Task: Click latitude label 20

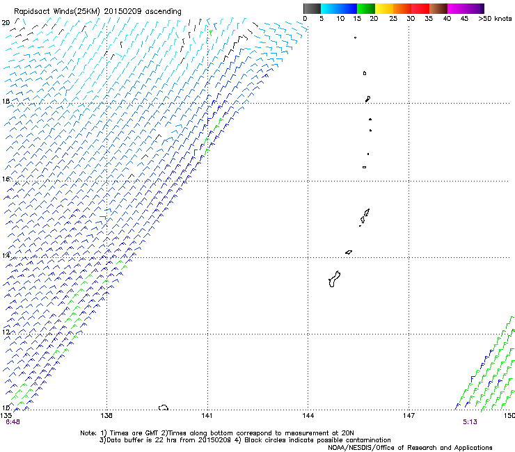Action: coord(6,23)
